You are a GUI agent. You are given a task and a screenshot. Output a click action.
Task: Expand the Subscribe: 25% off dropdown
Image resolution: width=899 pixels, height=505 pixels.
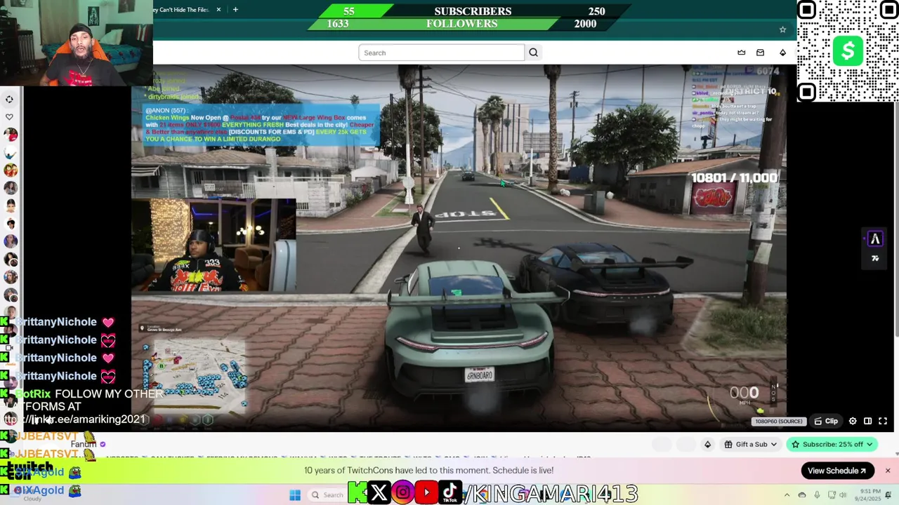tap(832, 444)
